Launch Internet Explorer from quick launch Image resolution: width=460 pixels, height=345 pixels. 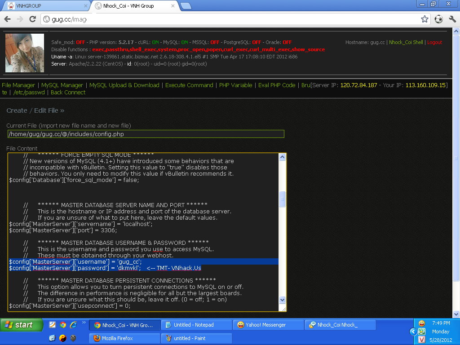pyautogui.click(x=73, y=325)
